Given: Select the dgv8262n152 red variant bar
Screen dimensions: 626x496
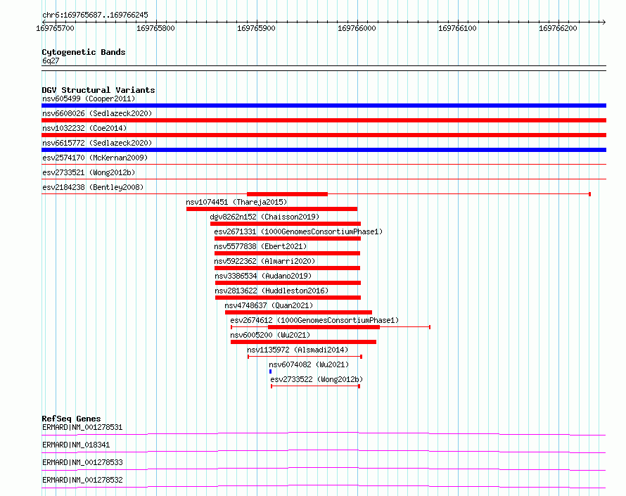Looking at the screenshot, I should click(x=286, y=224).
